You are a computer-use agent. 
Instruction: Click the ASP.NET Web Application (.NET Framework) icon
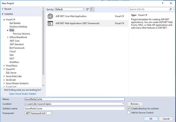pos(50,23)
